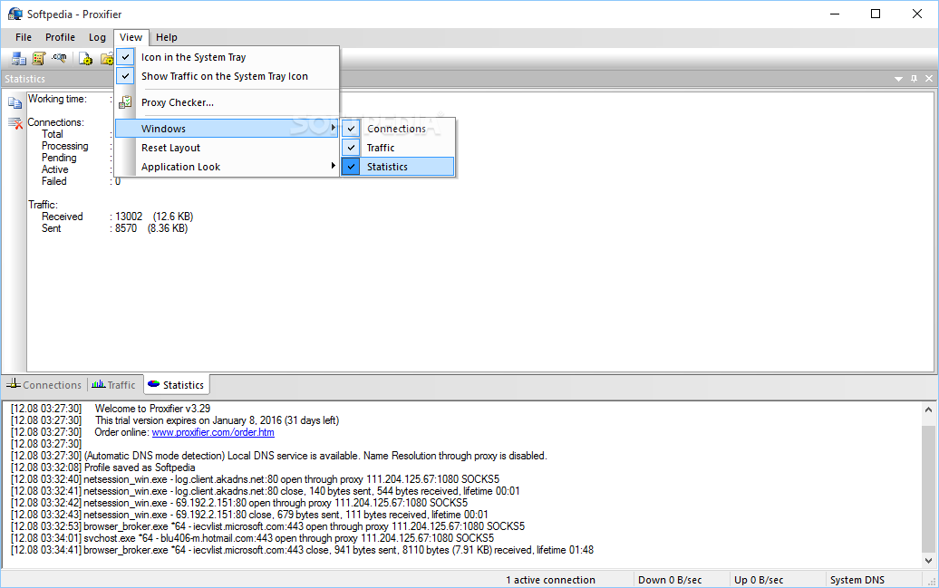Image resolution: width=939 pixels, height=588 pixels.
Task: Click the svchost.exe hotmail log entry
Action: [253, 538]
